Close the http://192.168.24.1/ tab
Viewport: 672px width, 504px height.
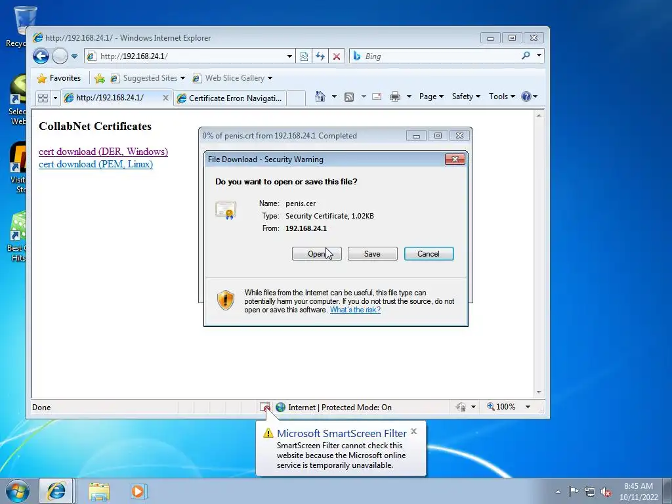(165, 98)
